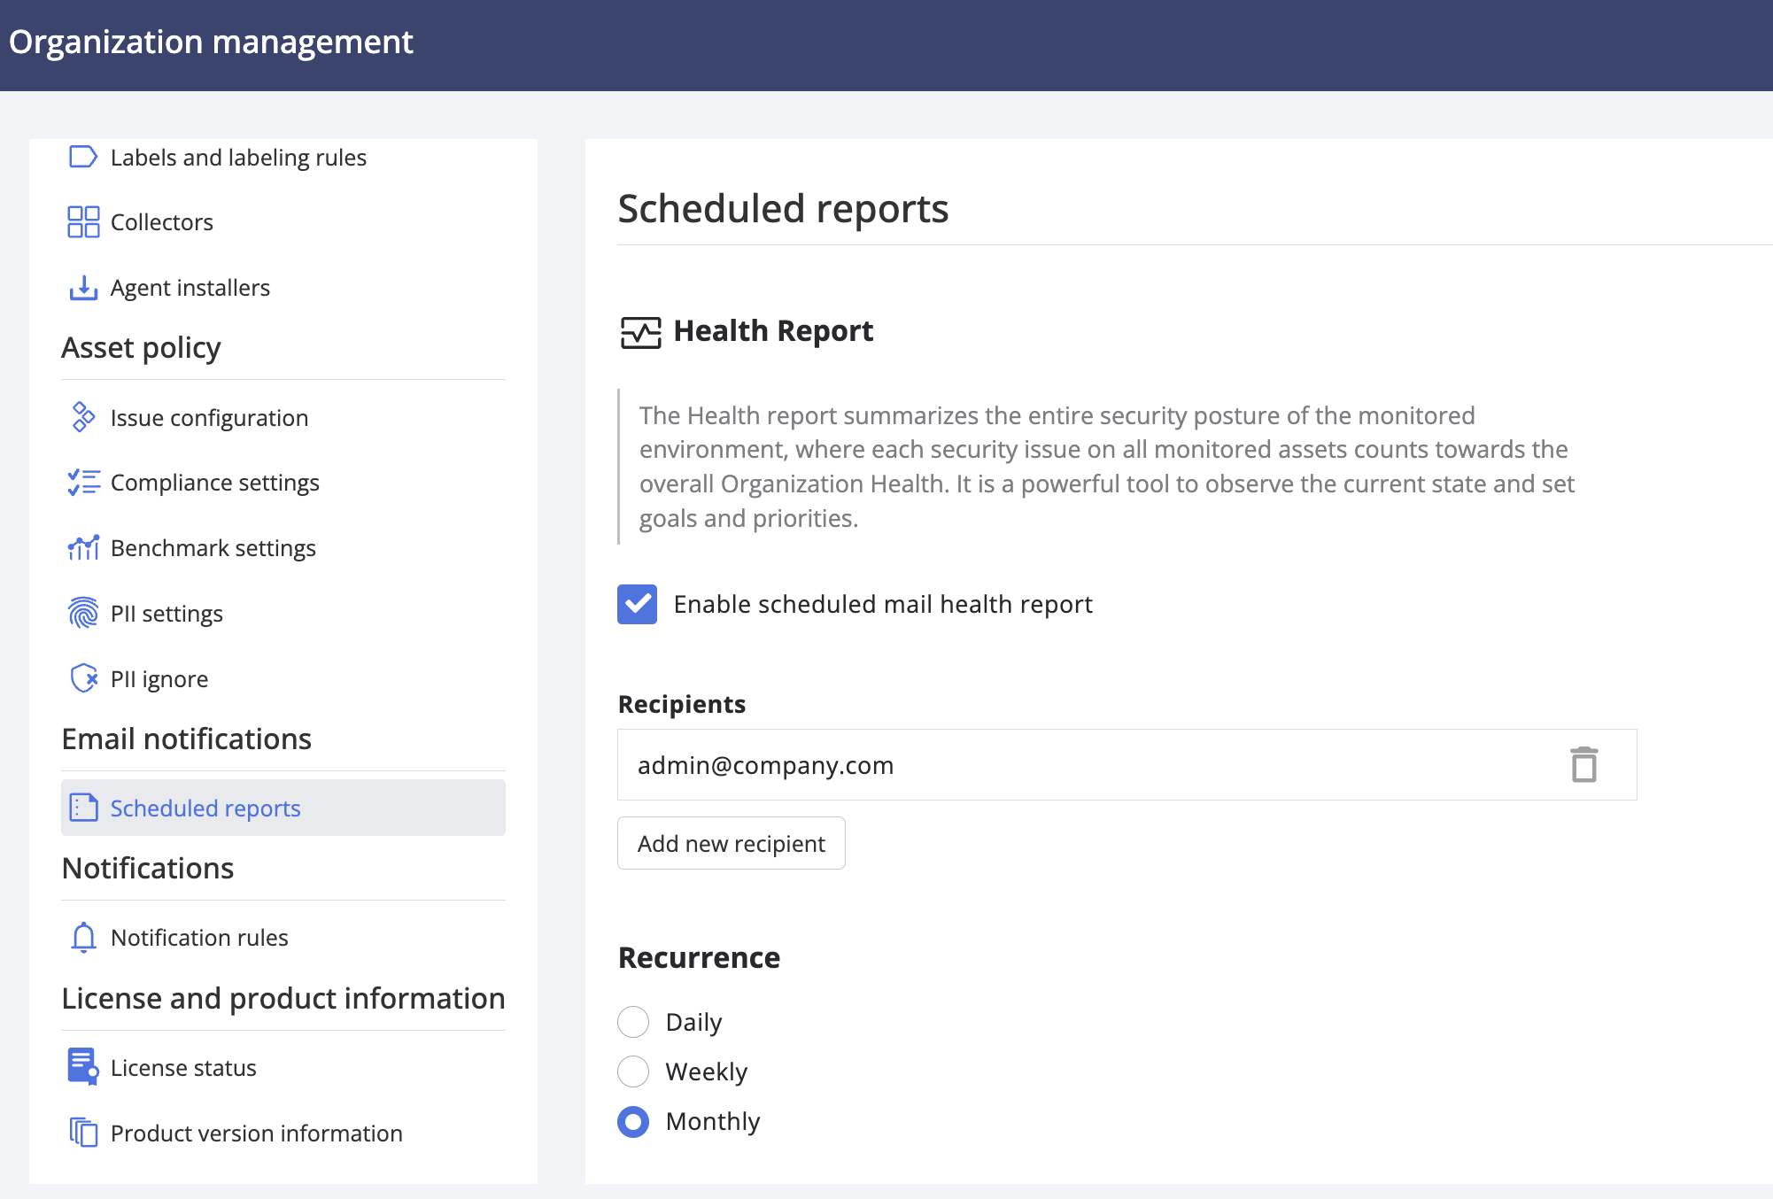Open Product version information page
This screenshot has width=1773, height=1199.
point(256,1133)
